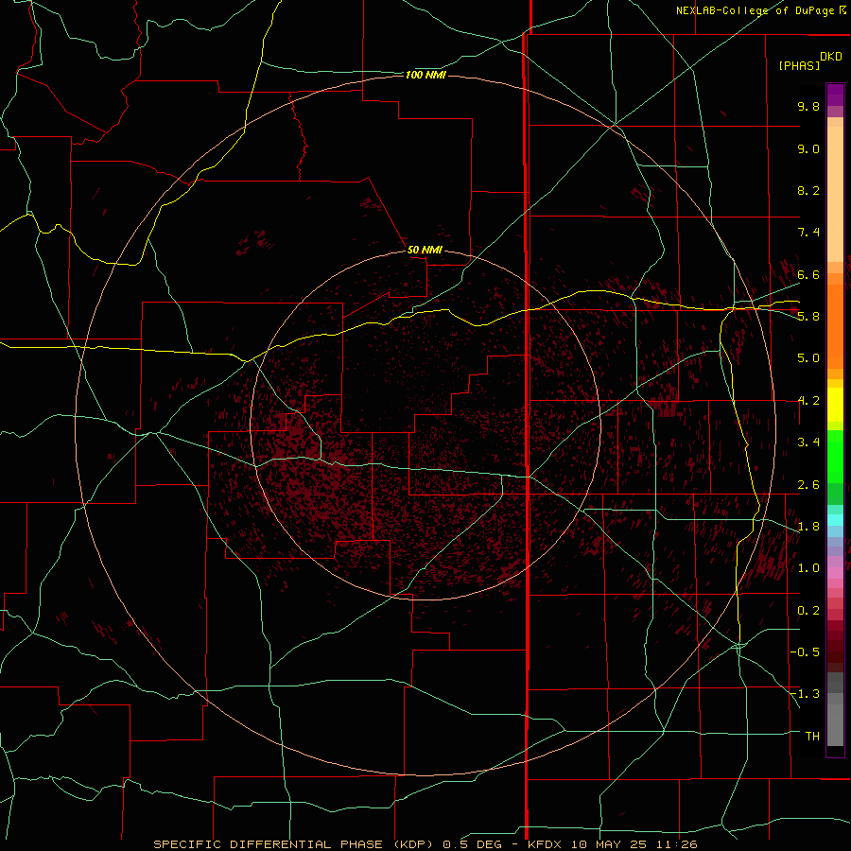Click the 7.4 legend value
The width and height of the screenshot is (851, 851).
click(x=808, y=233)
